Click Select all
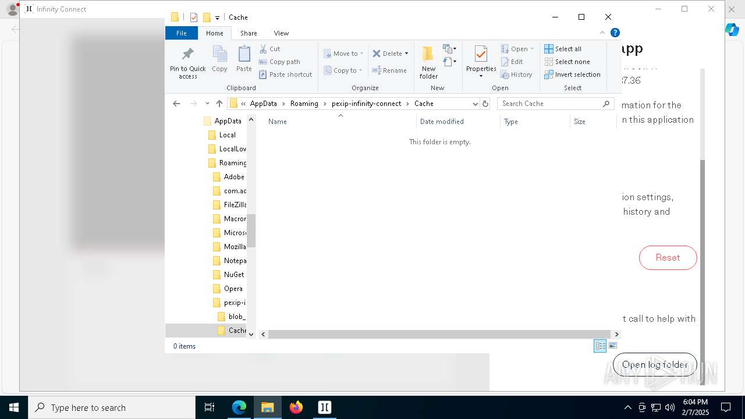 [563, 49]
